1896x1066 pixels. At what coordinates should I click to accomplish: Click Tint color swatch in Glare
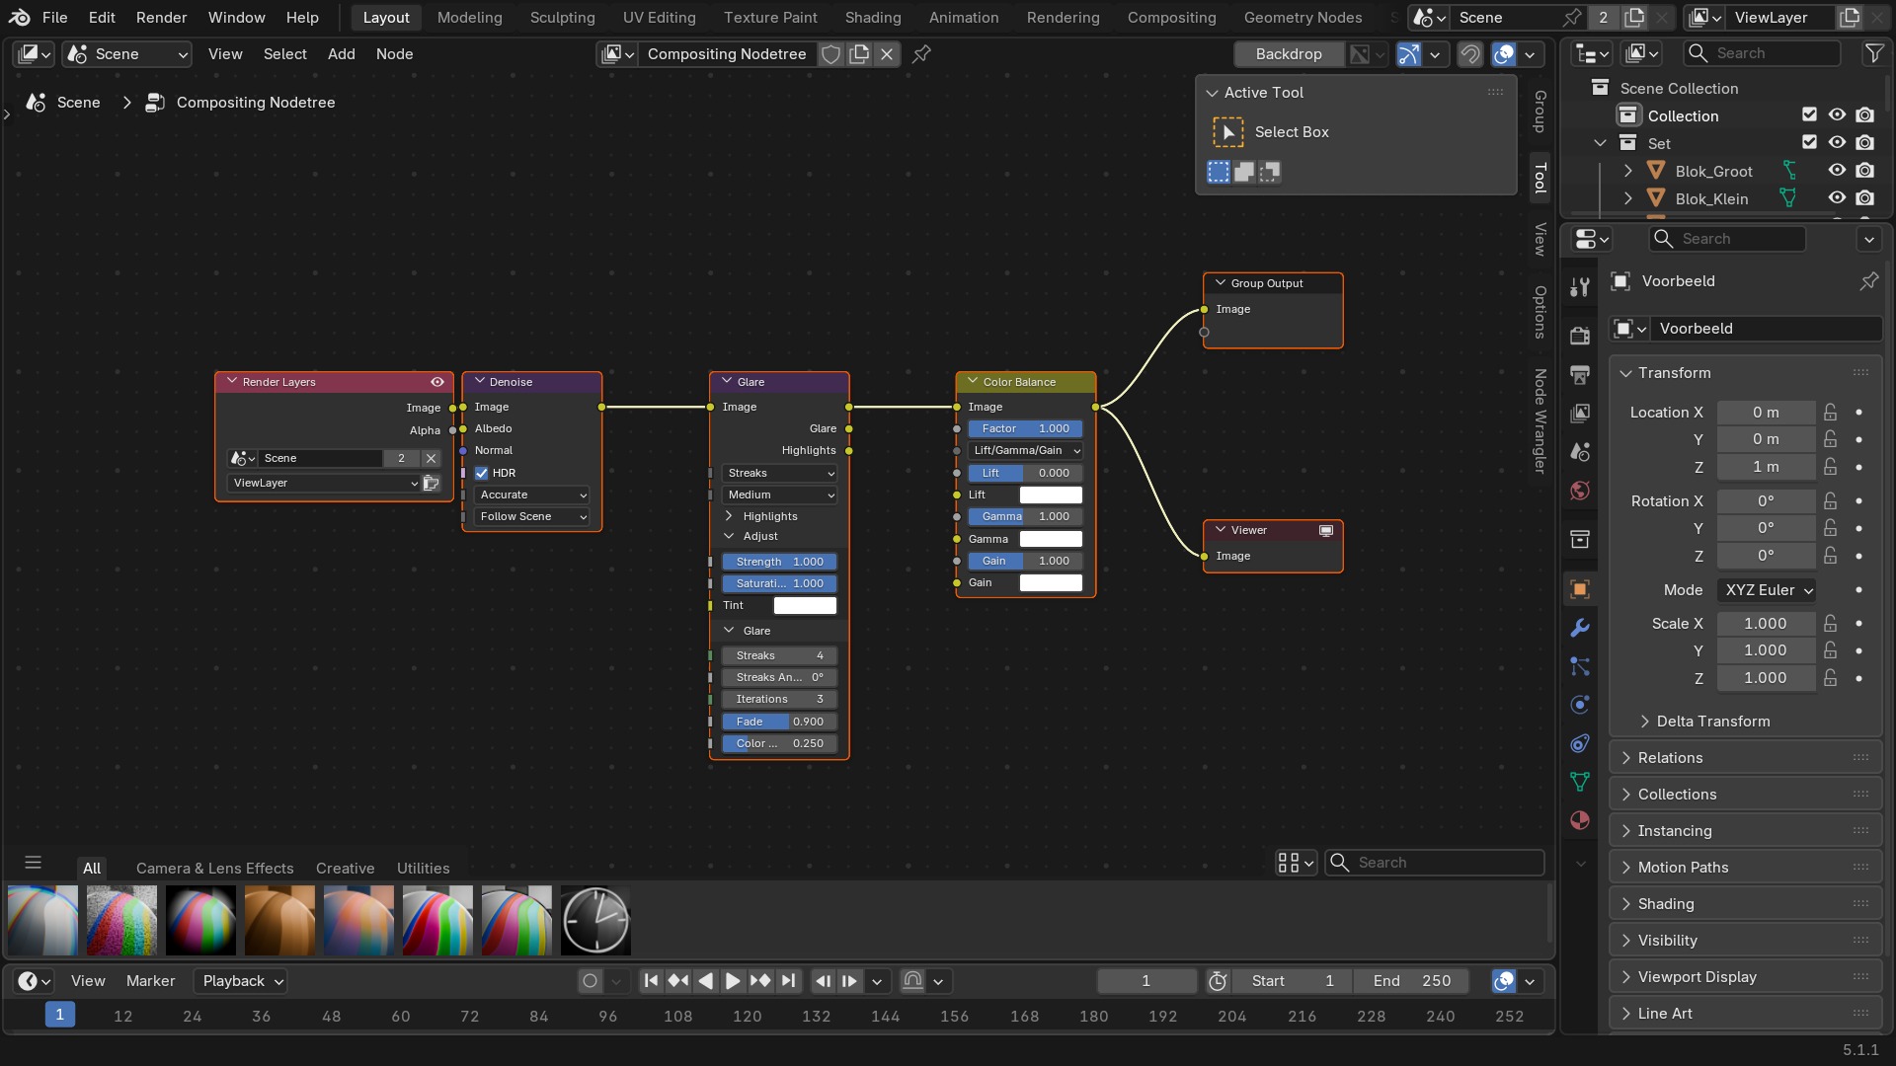tap(805, 605)
